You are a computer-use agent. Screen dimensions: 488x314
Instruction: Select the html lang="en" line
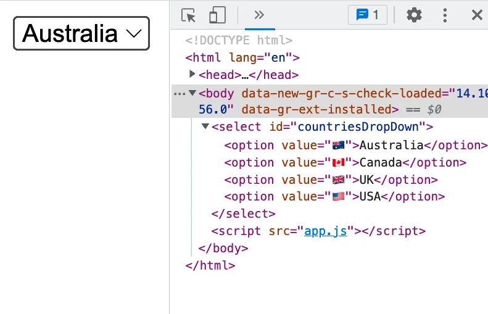click(242, 58)
